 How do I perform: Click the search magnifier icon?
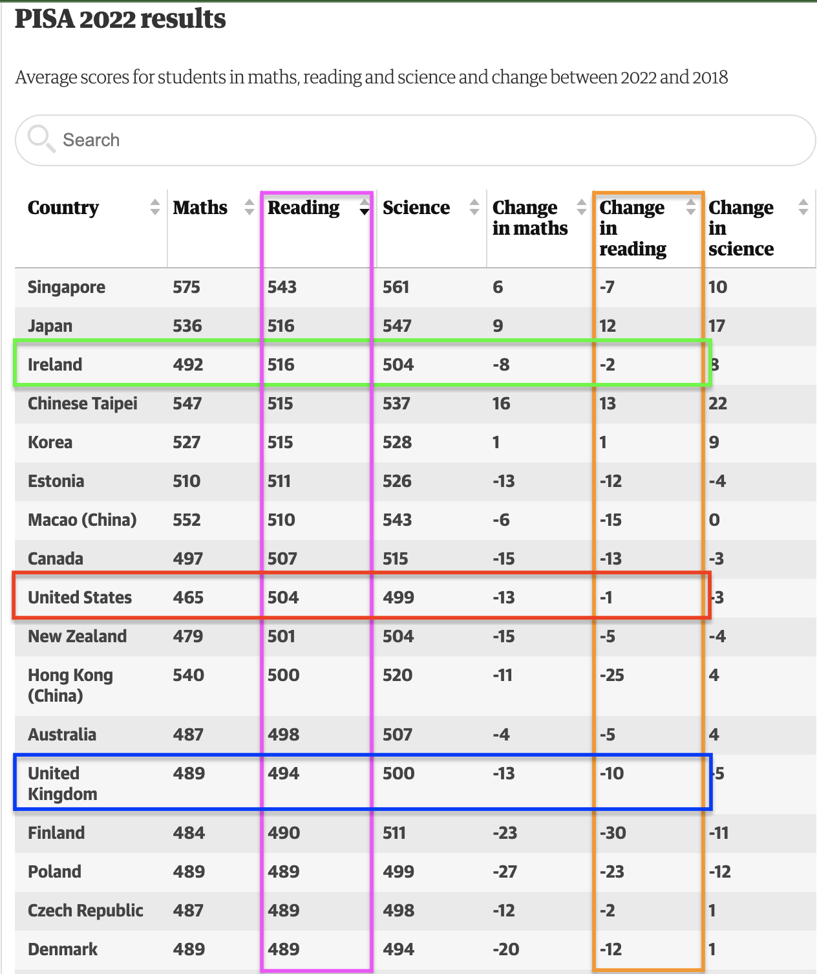tap(41, 138)
